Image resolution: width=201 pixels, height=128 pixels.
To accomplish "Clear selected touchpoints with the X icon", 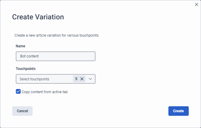I will pyautogui.click(x=82, y=79).
